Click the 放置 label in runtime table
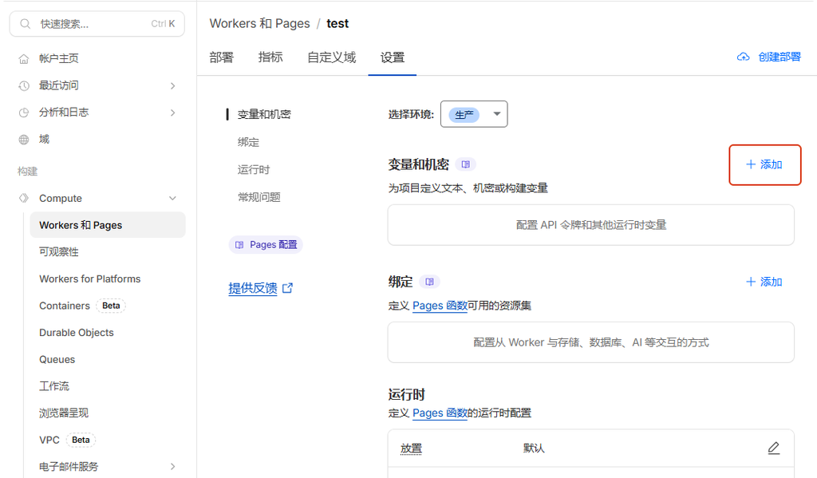Viewport: 817px width, 478px height. (411, 448)
